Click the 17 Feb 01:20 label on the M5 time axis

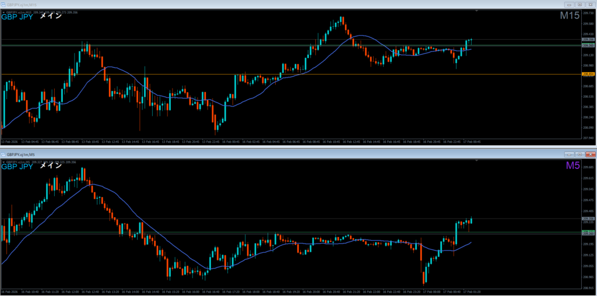[x=472, y=292]
